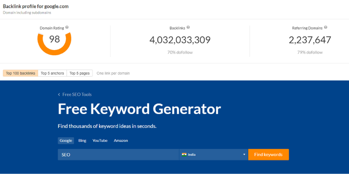The width and height of the screenshot is (349, 174).
Task: Click the India flag icon
Action: 184,154
